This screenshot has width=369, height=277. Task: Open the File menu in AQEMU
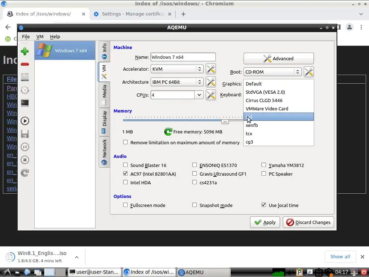point(26,36)
